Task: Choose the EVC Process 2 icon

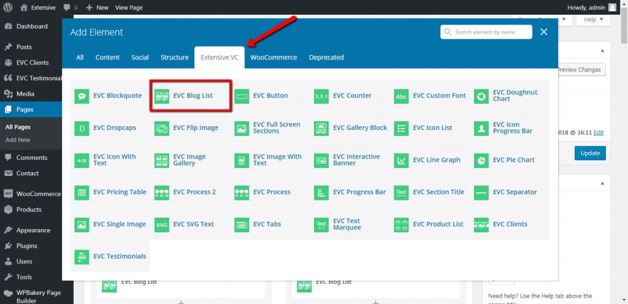Action: tap(162, 192)
